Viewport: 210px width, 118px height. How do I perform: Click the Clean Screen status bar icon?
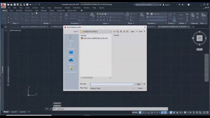point(204,112)
